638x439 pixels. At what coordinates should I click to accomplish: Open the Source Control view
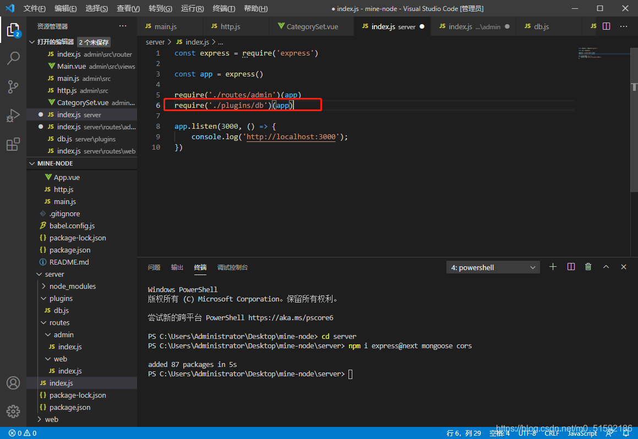click(13, 87)
